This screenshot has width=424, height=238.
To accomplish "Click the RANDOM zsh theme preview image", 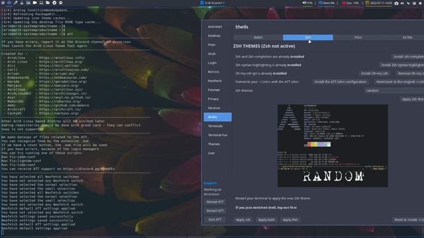I will click(x=333, y=145).
